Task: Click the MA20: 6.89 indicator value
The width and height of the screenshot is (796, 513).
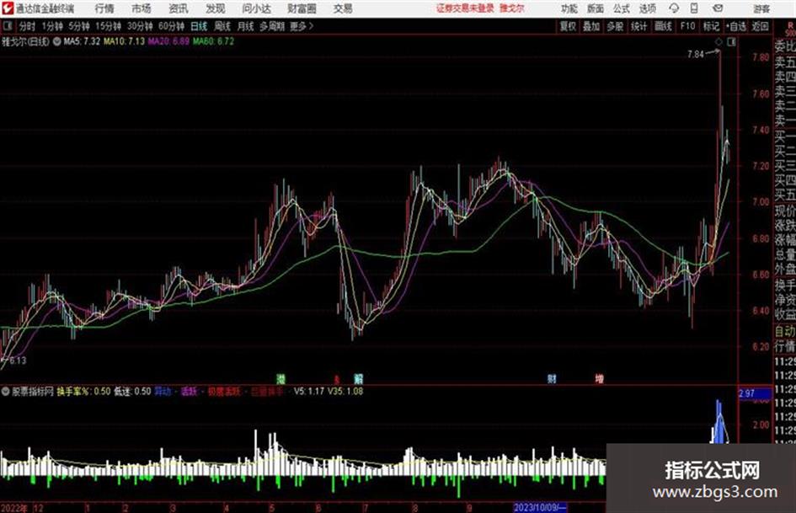Action: [168, 41]
